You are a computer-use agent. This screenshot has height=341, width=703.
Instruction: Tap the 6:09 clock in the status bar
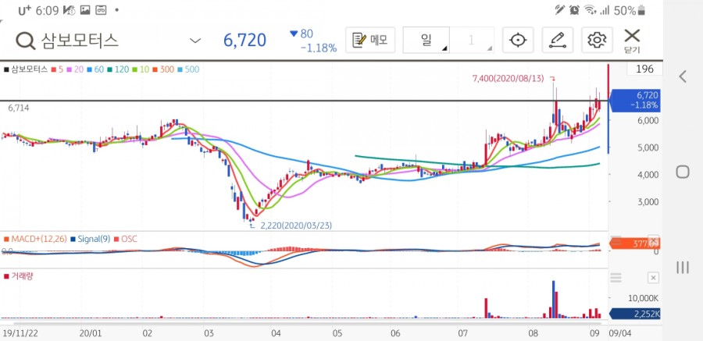(48, 10)
